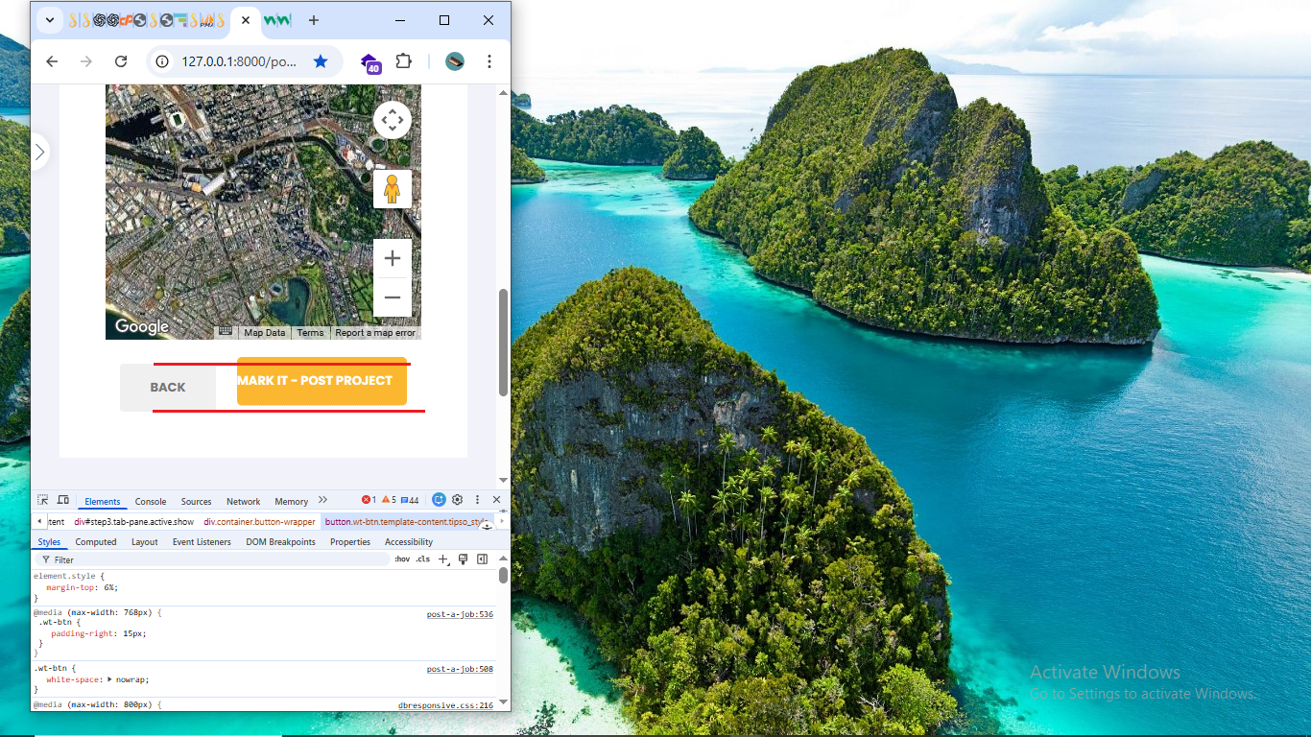
Task: Expand the tab search dropdown arrow
Action: [50, 20]
